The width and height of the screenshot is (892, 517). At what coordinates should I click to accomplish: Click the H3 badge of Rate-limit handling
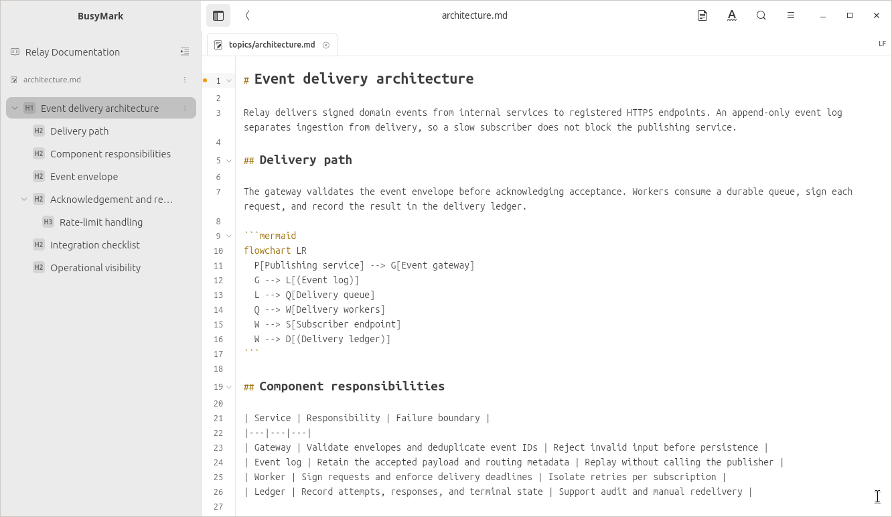(48, 222)
